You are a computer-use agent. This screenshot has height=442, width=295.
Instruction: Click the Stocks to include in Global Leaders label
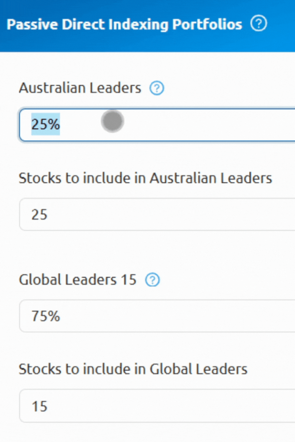pyautogui.click(x=133, y=369)
